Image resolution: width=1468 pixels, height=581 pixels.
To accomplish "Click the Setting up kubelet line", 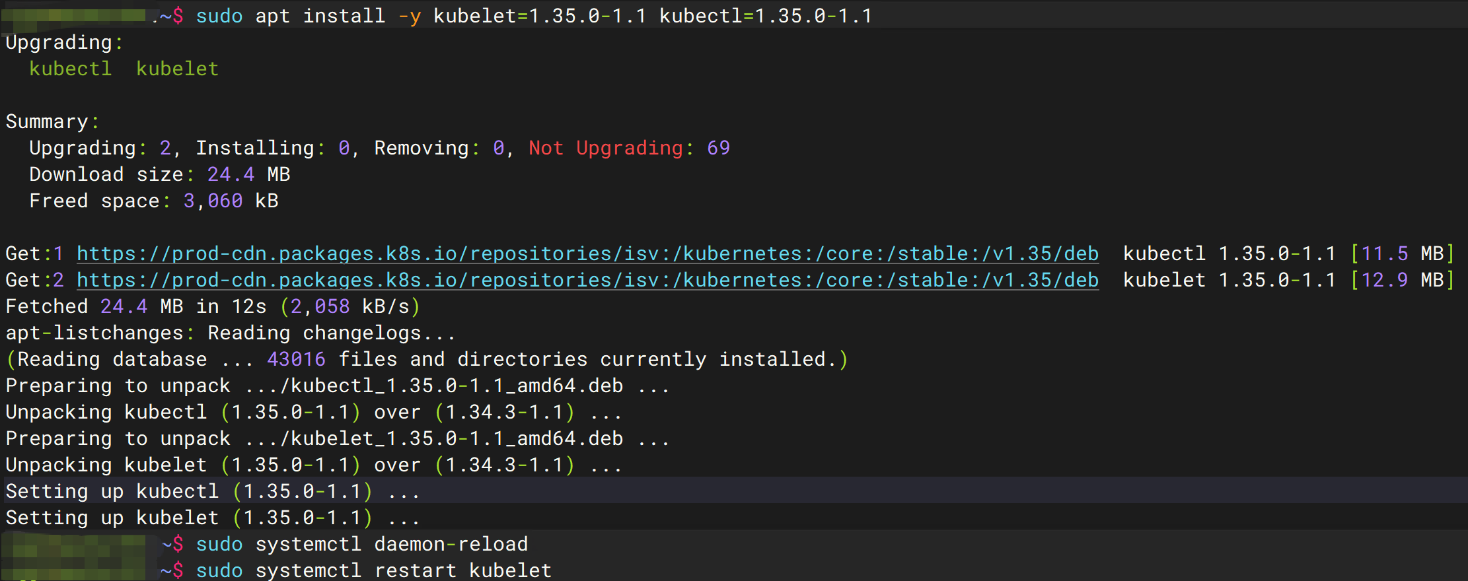I will tap(213, 518).
